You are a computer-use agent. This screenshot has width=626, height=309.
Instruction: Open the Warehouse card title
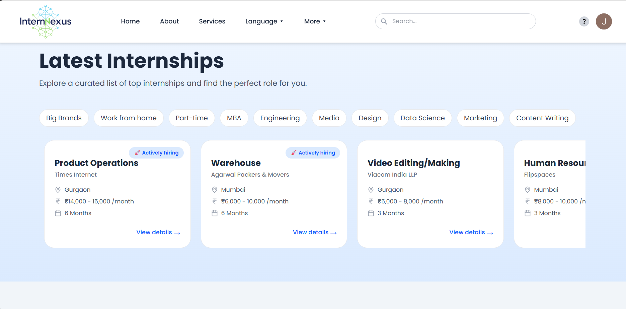(x=236, y=163)
